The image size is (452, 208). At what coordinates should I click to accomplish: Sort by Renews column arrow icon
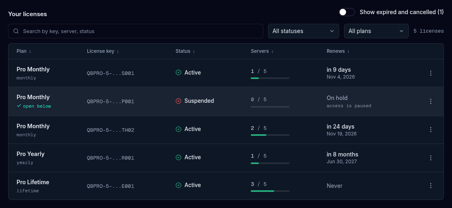(348, 52)
